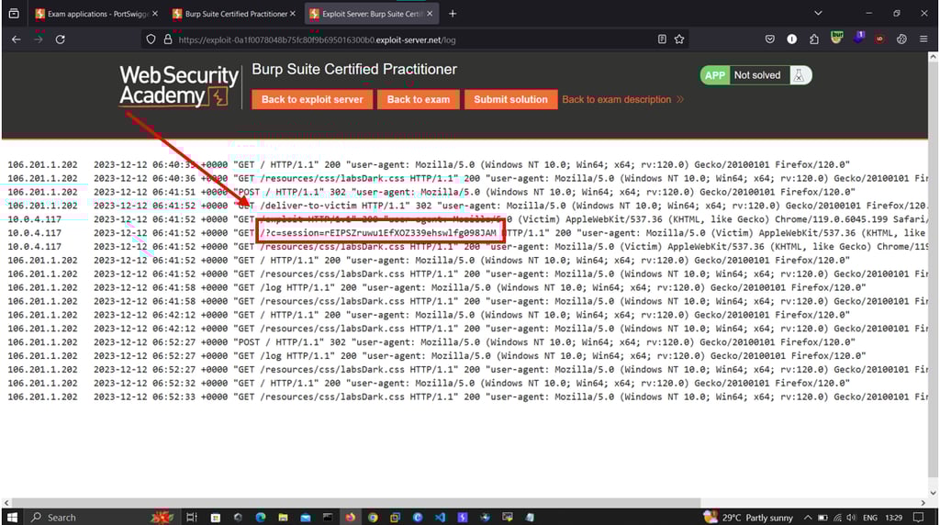The image size is (940, 525).
Task: Click the vertical page scrollbar
Action: click(933, 270)
